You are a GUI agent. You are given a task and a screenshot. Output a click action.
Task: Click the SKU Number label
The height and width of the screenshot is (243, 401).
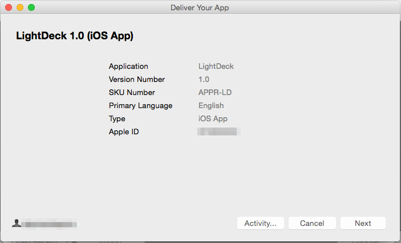click(132, 93)
